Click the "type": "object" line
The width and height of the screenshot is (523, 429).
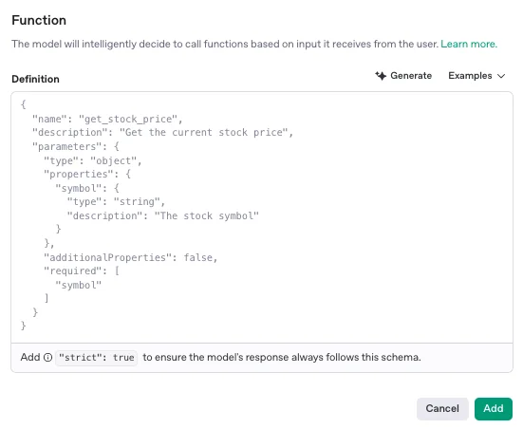93,160
